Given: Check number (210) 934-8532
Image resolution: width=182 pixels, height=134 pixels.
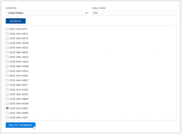Looking at the screenshot, I should tap(7, 47).
